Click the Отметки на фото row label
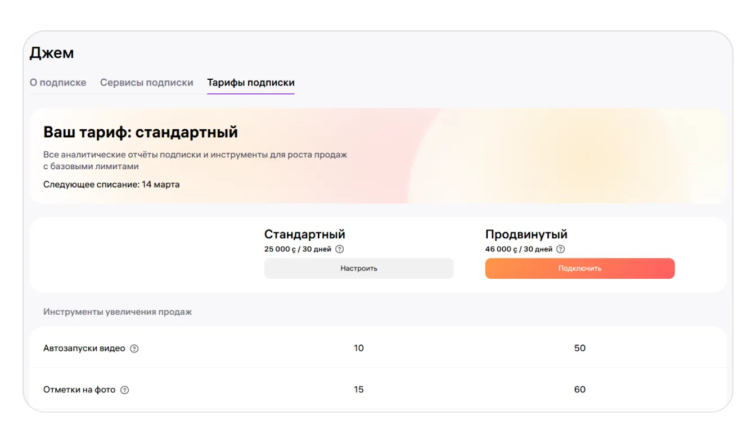Viewport: 756px width, 443px height. coord(79,390)
